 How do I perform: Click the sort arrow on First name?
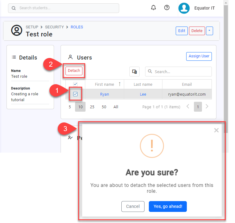coord(120,84)
